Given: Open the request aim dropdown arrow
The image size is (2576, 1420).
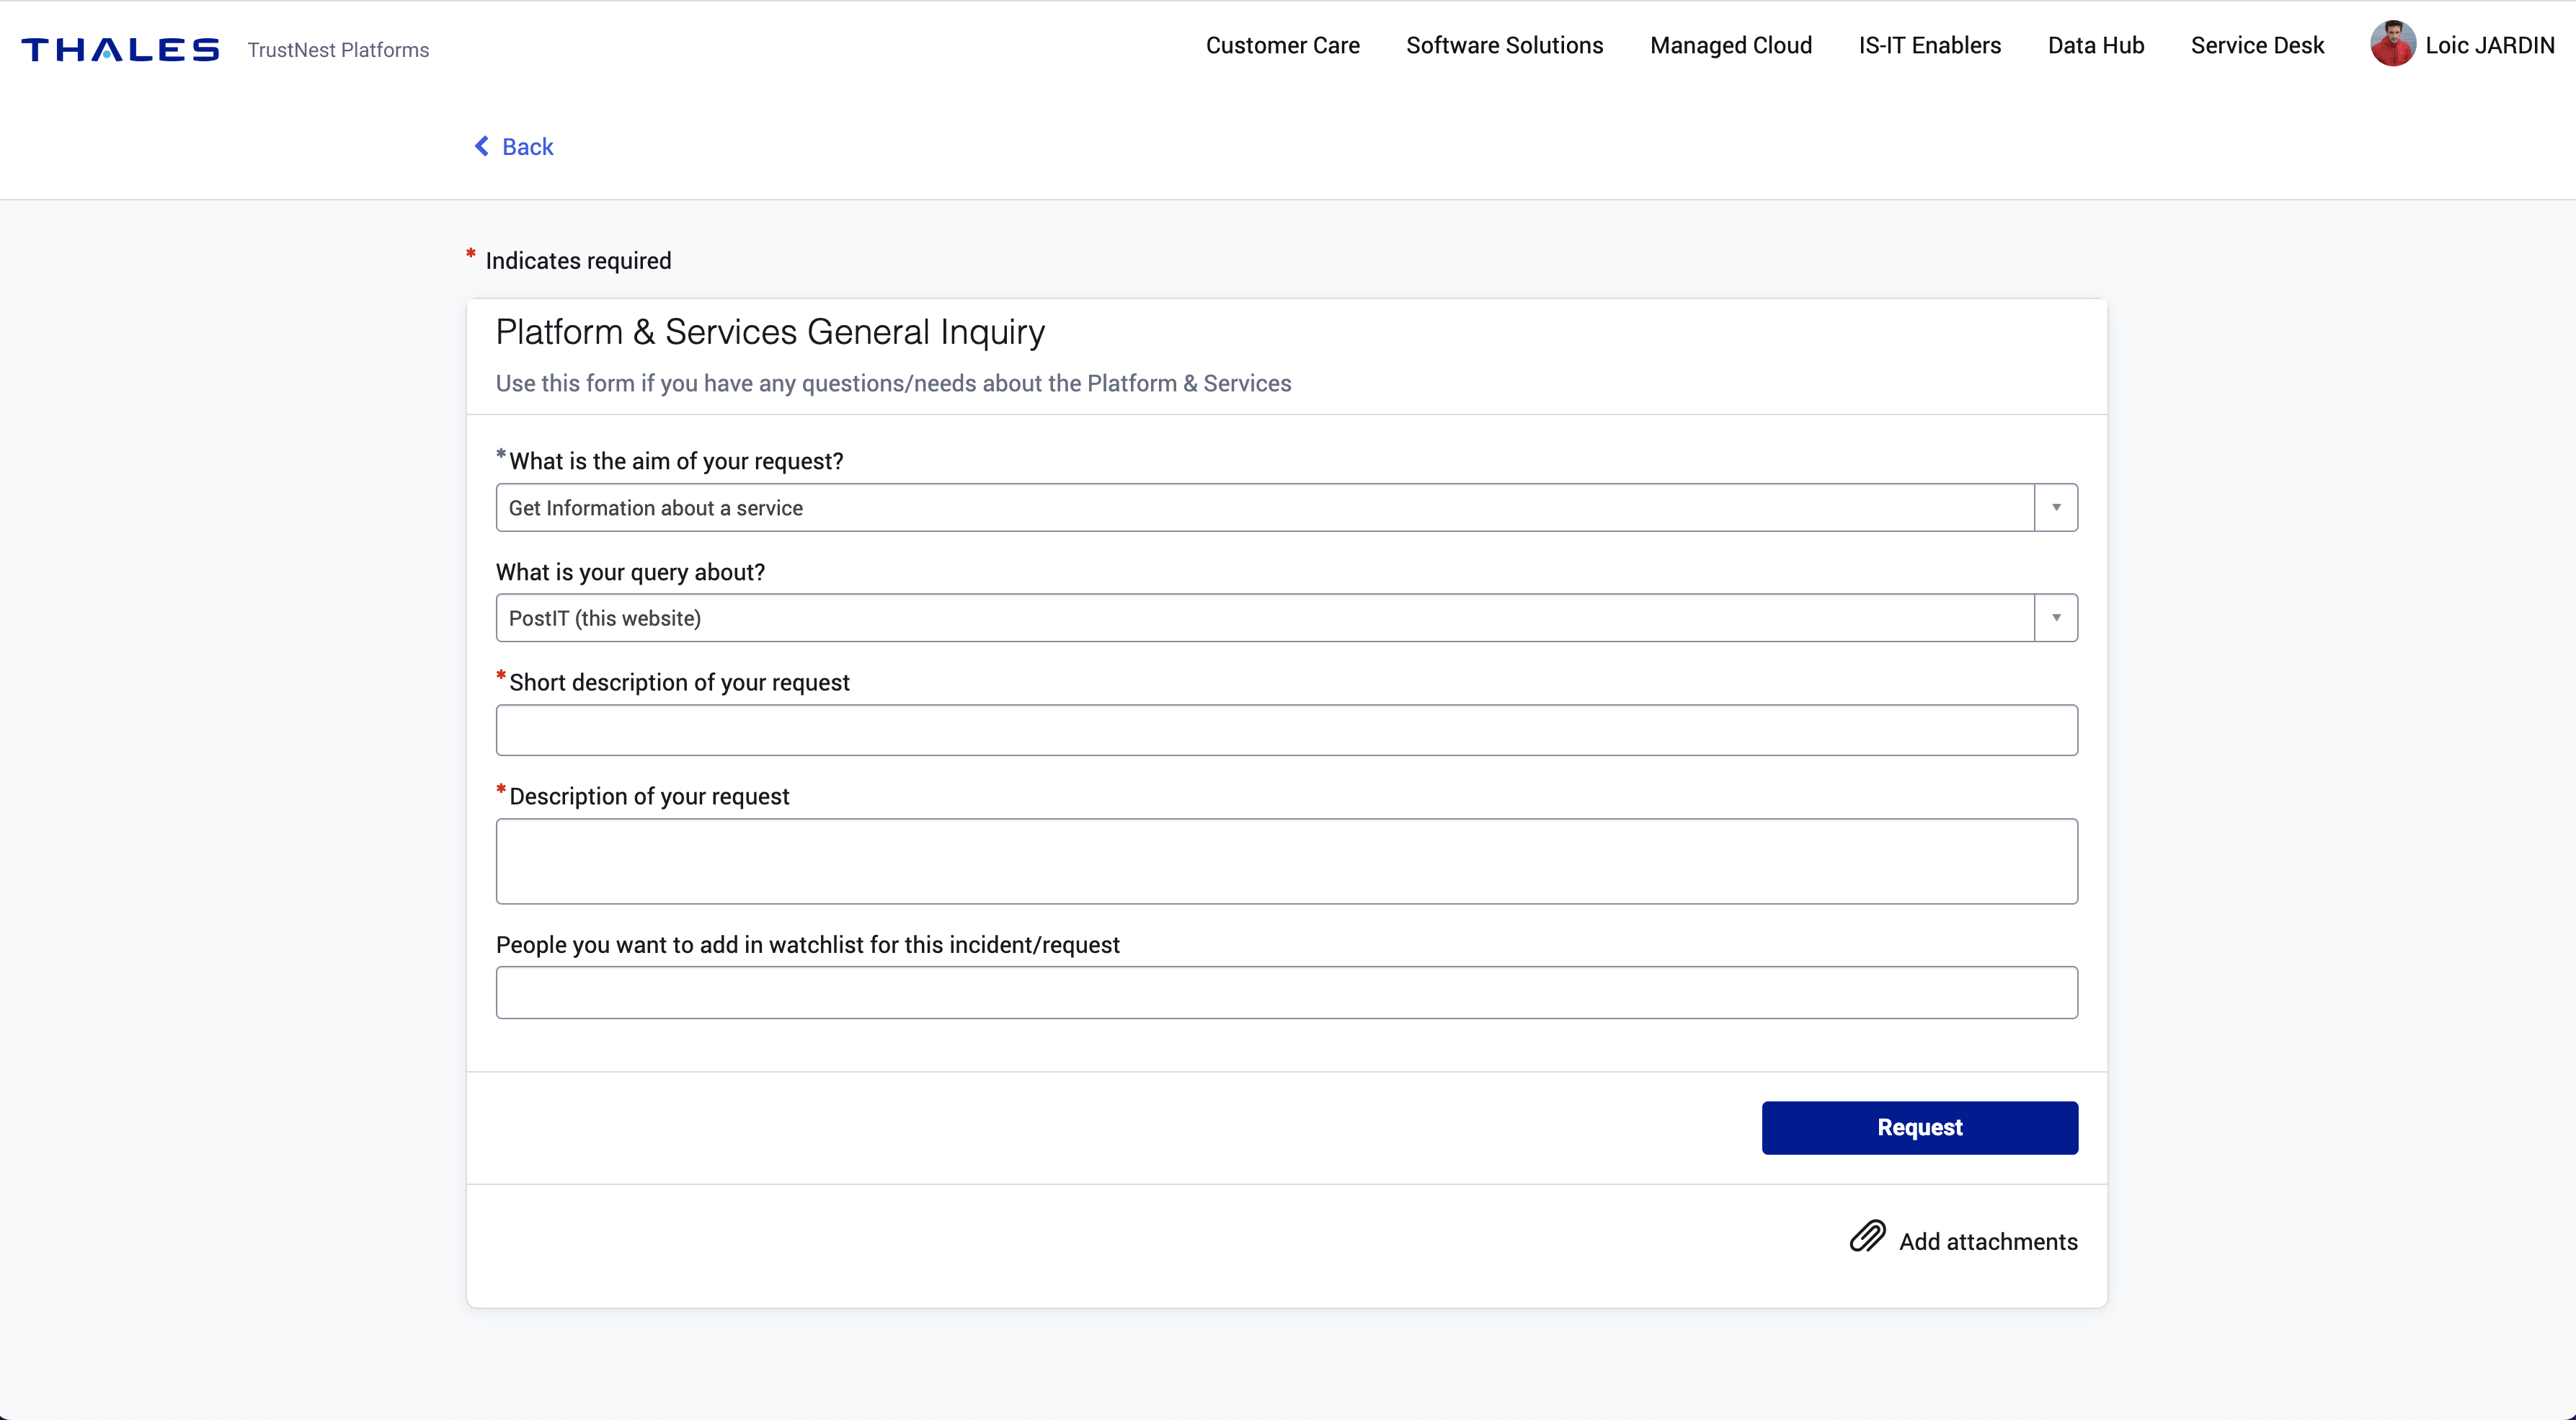Looking at the screenshot, I should [x=2056, y=508].
